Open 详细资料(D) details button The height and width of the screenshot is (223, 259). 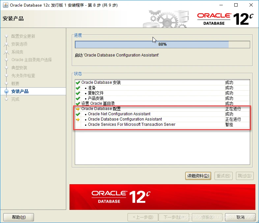tap(198, 176)
